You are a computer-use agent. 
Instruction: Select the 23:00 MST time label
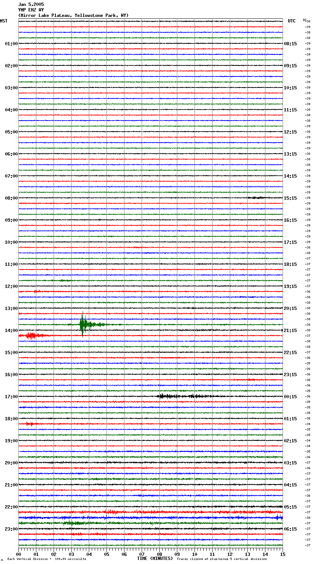11,529
